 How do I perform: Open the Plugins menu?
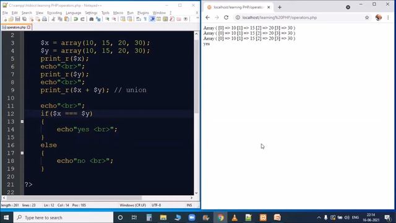[x=143, y=12]
